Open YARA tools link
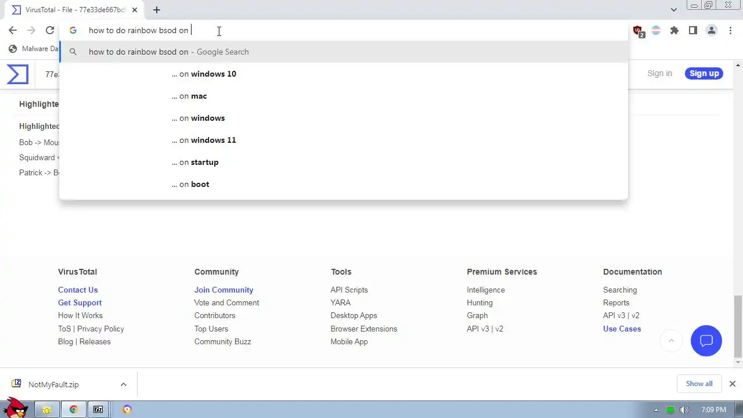 pos(341,302)
